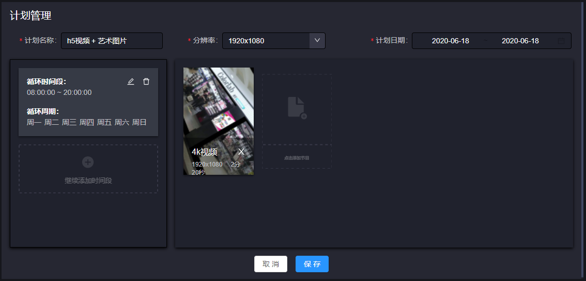Expand the 分辨率 dropdown arrow

point(317,41)
